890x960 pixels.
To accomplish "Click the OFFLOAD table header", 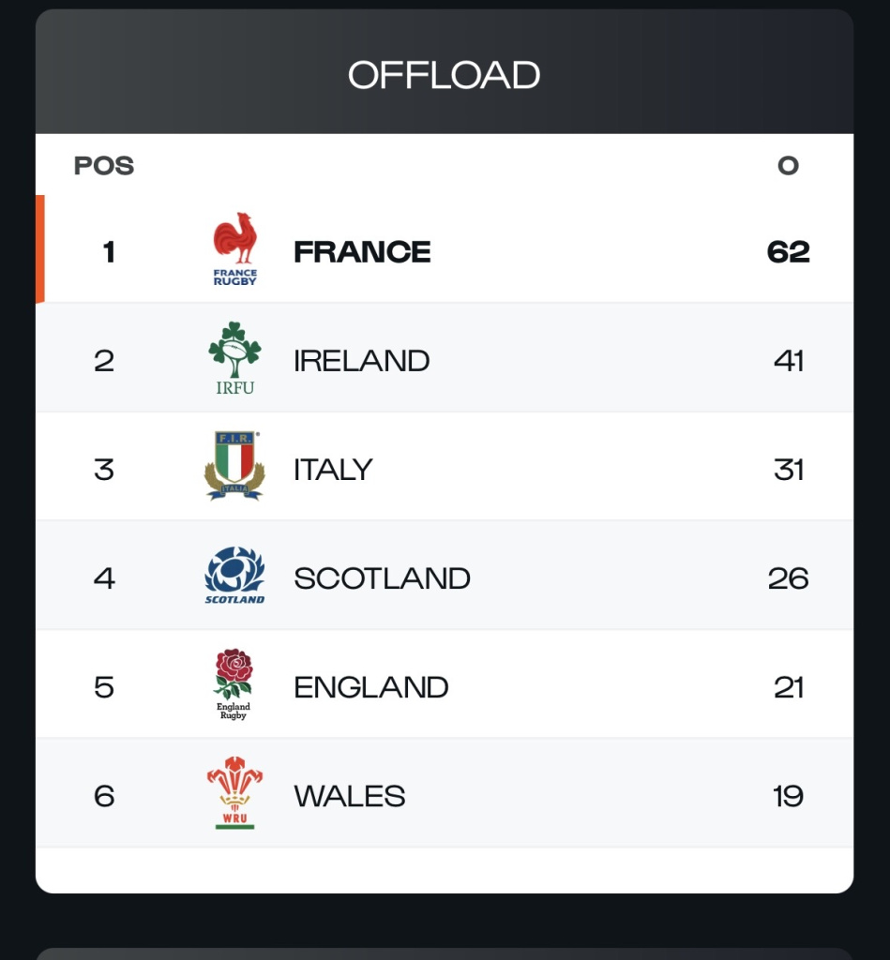I will pos(445,75).
